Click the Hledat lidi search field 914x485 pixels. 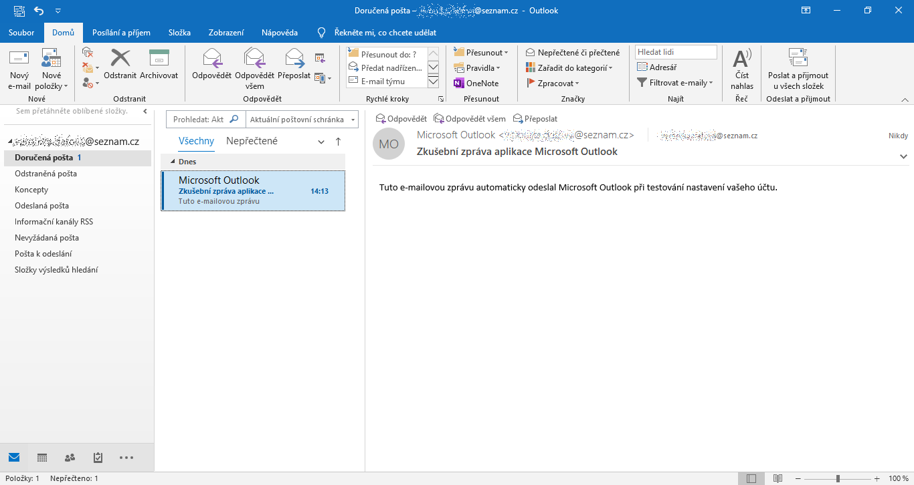point(676,51)
